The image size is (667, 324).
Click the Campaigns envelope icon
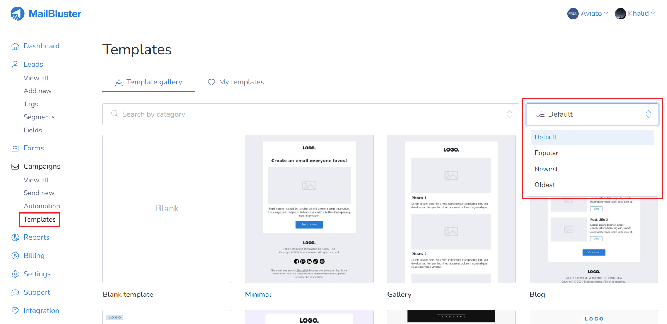(15, 167)
